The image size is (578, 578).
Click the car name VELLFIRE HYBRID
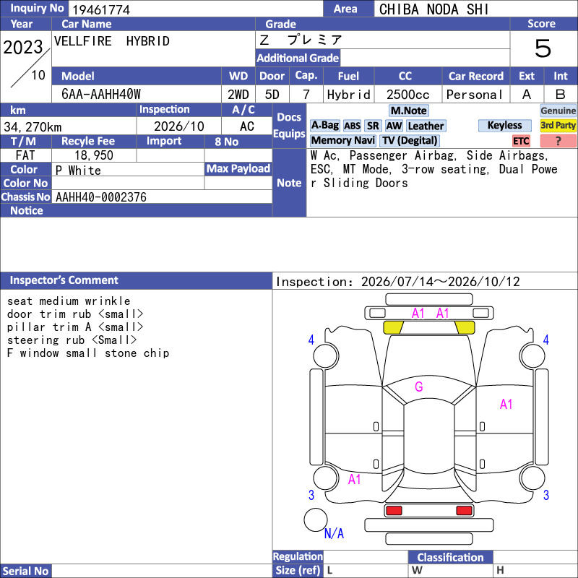pyautogui.click(x=112, y=41)
